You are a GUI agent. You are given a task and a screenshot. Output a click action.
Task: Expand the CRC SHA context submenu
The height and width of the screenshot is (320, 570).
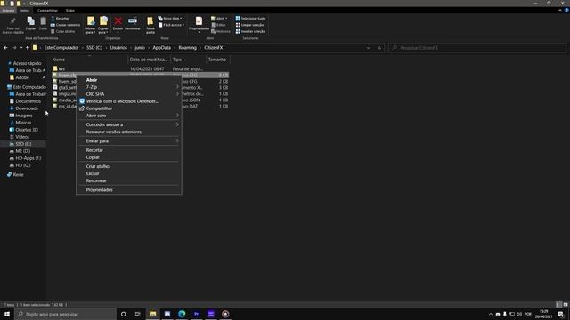point(128,94)
